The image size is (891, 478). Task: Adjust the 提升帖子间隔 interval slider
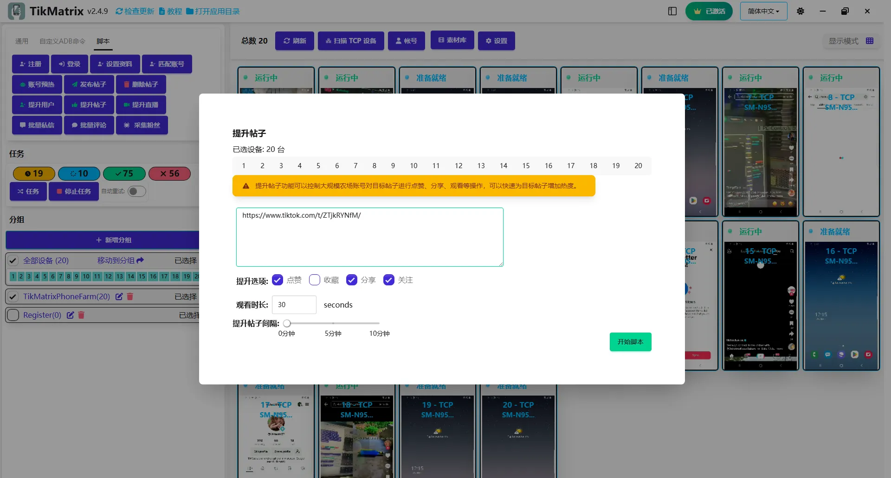tap(287, 323)
